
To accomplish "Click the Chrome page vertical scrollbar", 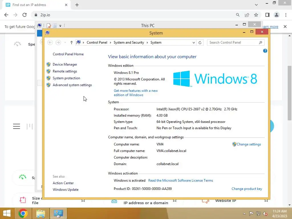I will click(x=289, y=93).
